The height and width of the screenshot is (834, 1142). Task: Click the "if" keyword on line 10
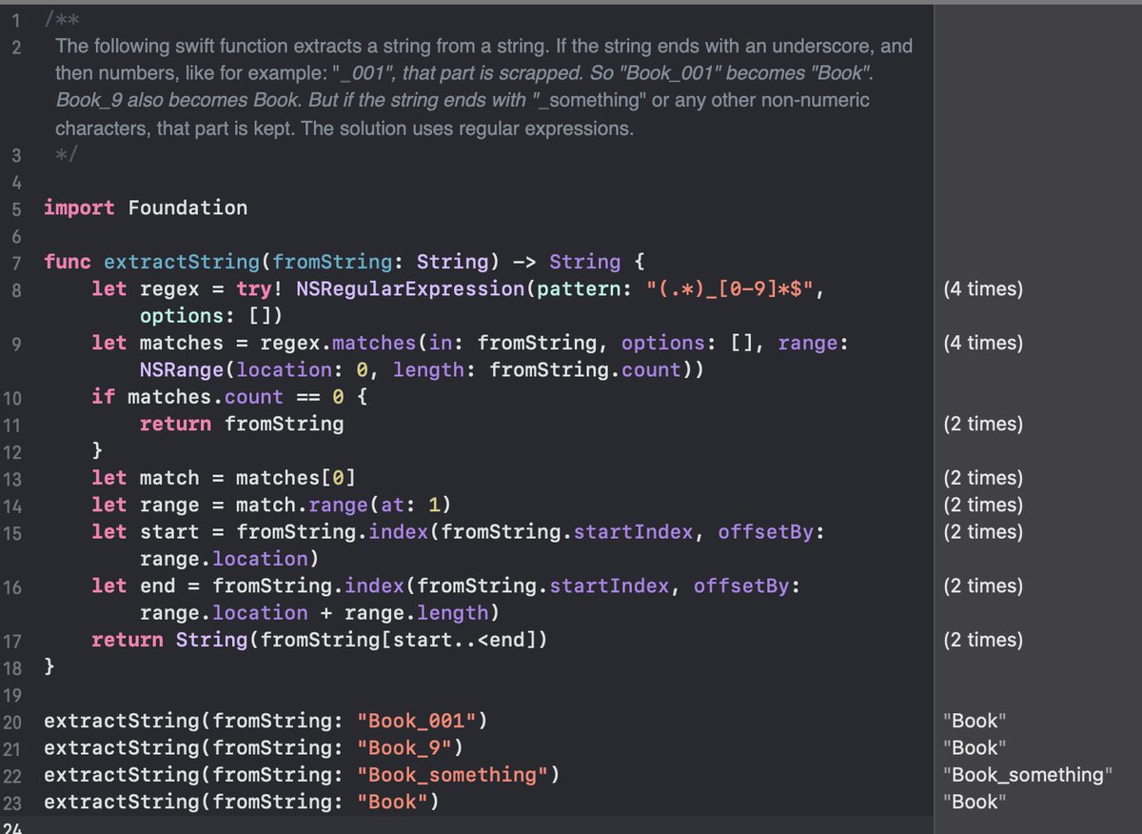pos(103,397)
